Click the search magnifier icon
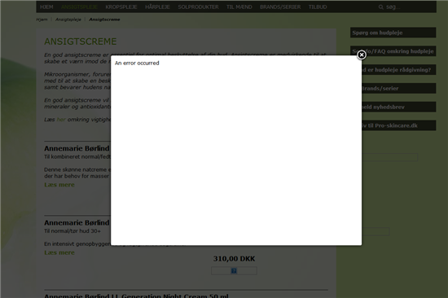448x298 pixels. [x=381, y=7]
